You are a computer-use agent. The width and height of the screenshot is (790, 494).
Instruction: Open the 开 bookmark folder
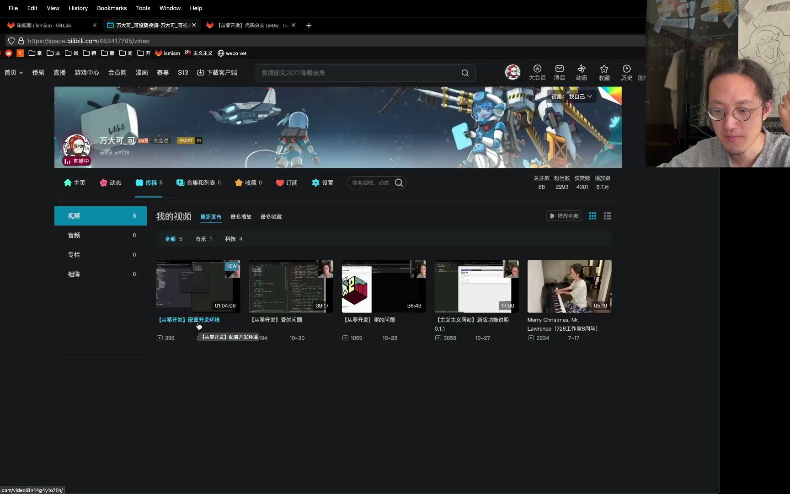[x=144, y=53]
